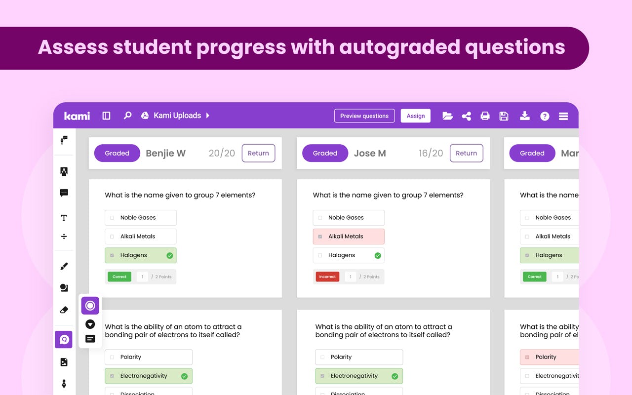Viewport: 632px width, 395px height.
Task: Print the document via the printer icon
Action: tap(485, 116)
